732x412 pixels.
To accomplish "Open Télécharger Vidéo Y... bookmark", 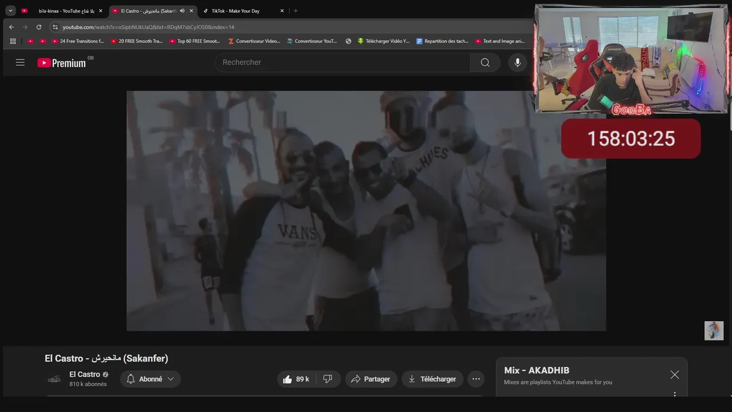I will tap(384, 41).
